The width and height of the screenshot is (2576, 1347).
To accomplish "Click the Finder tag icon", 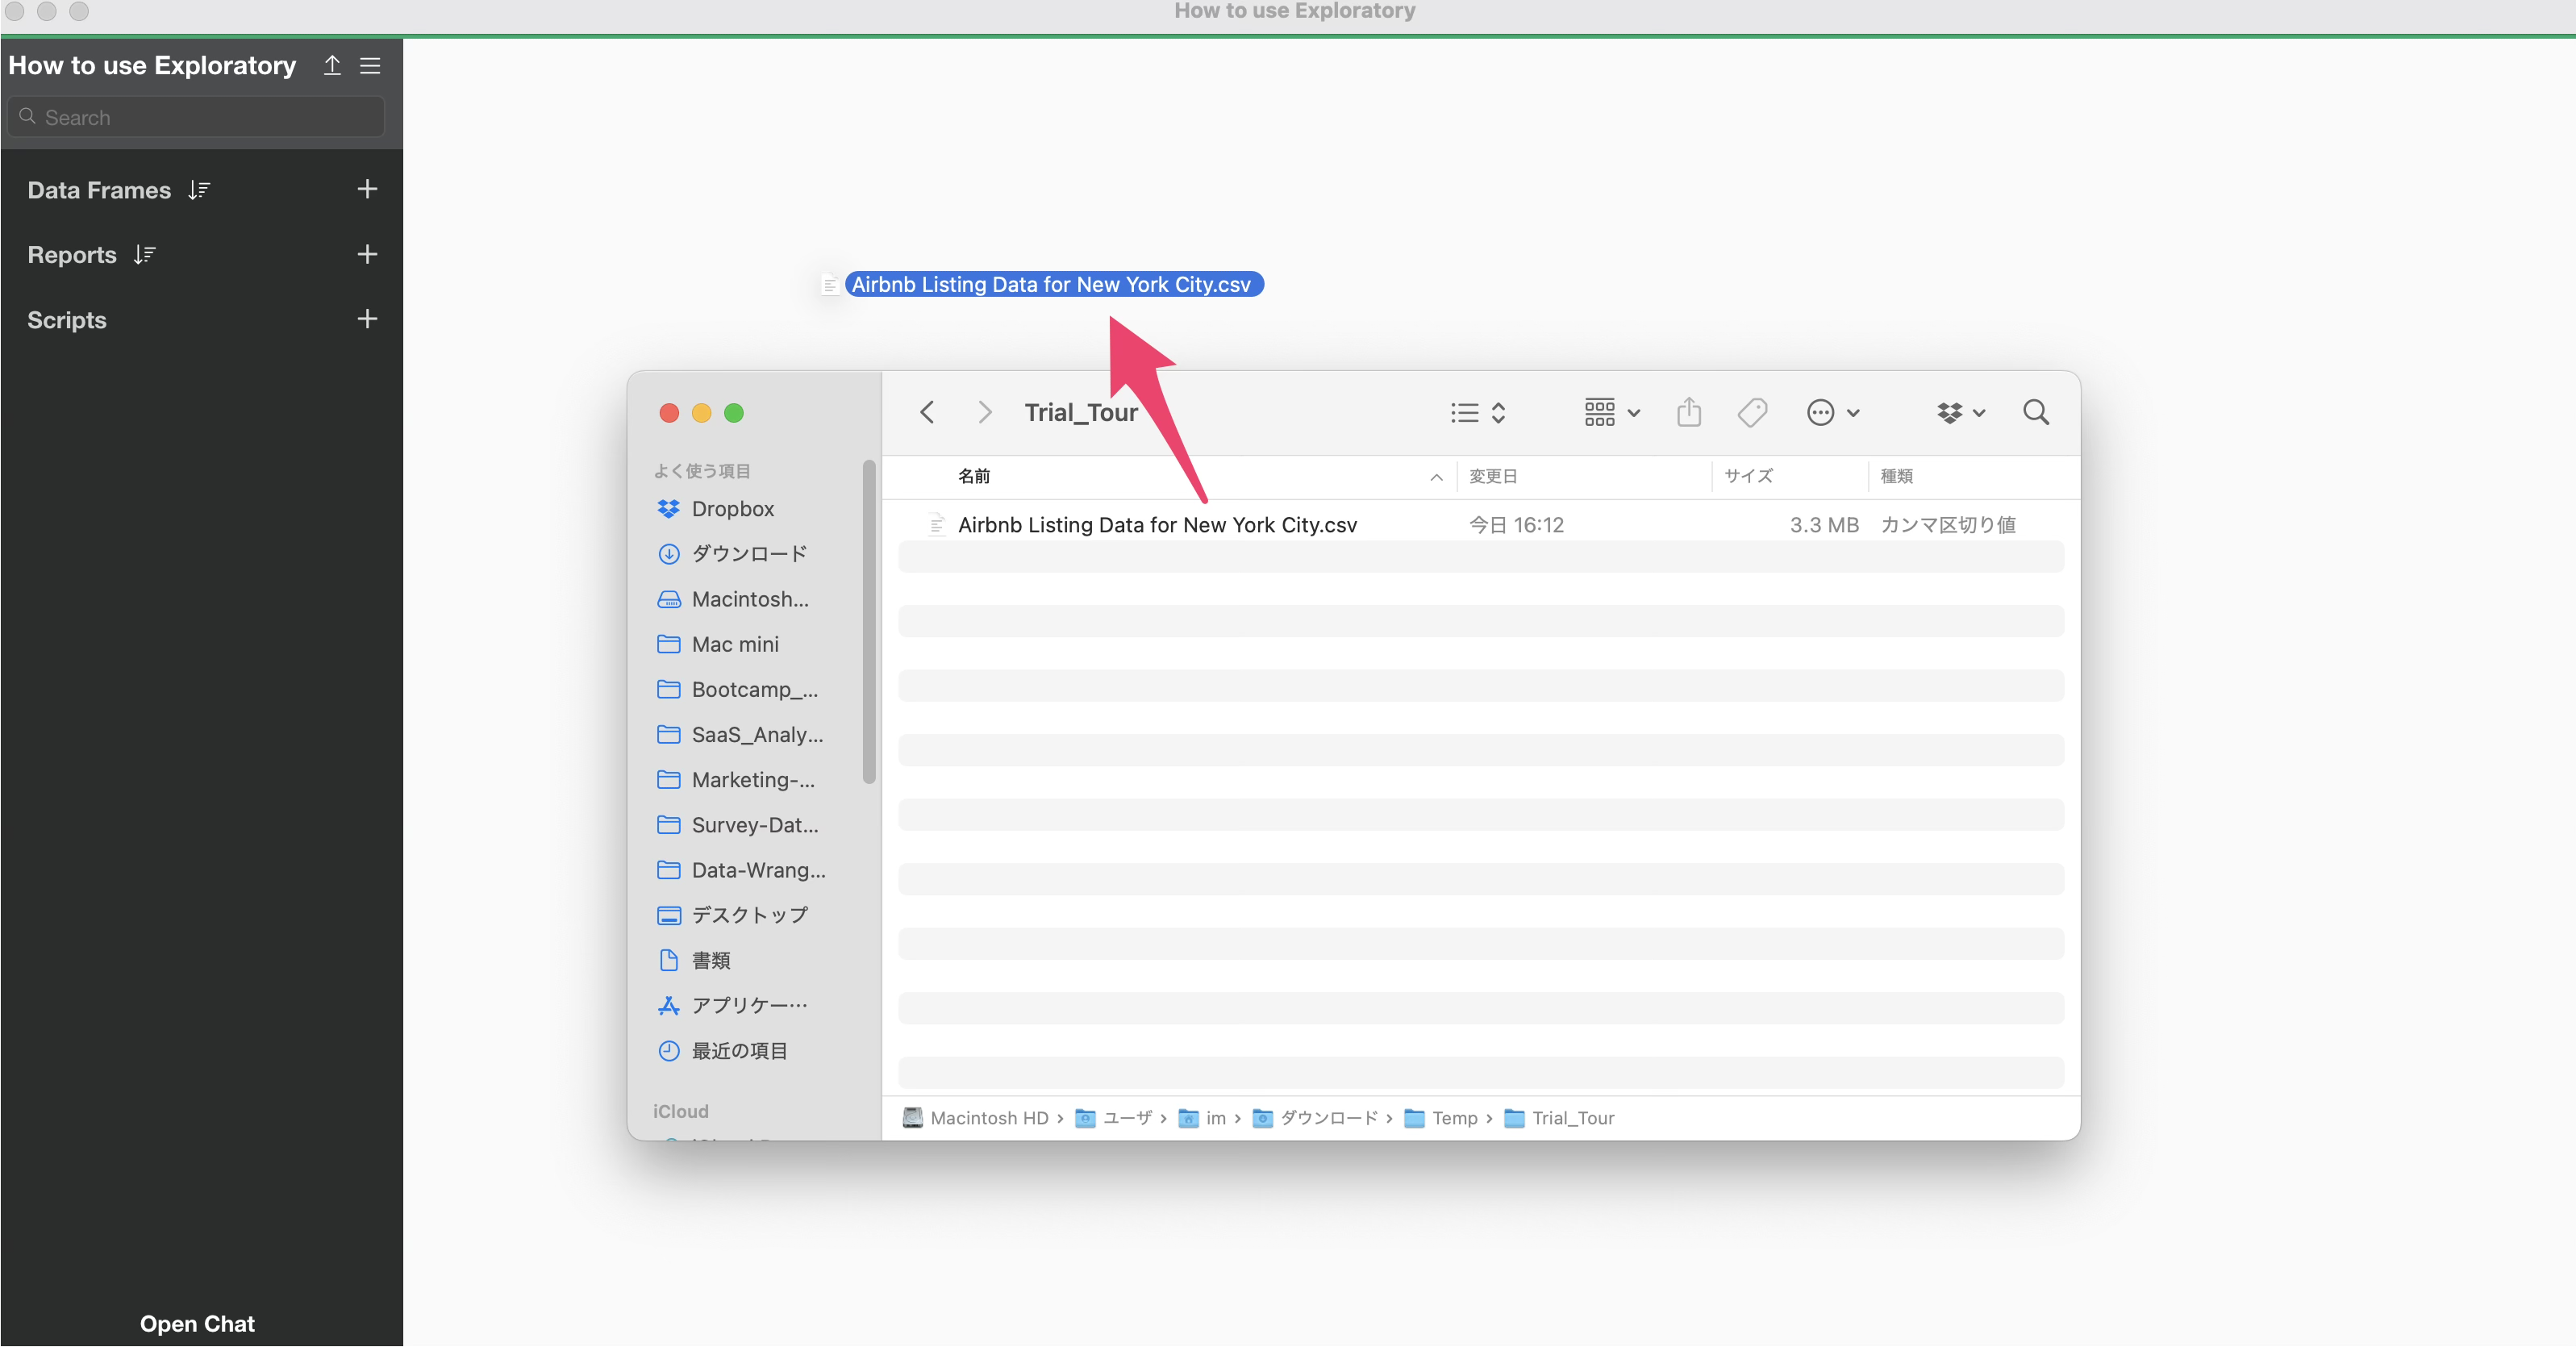I will [1752, 412].
